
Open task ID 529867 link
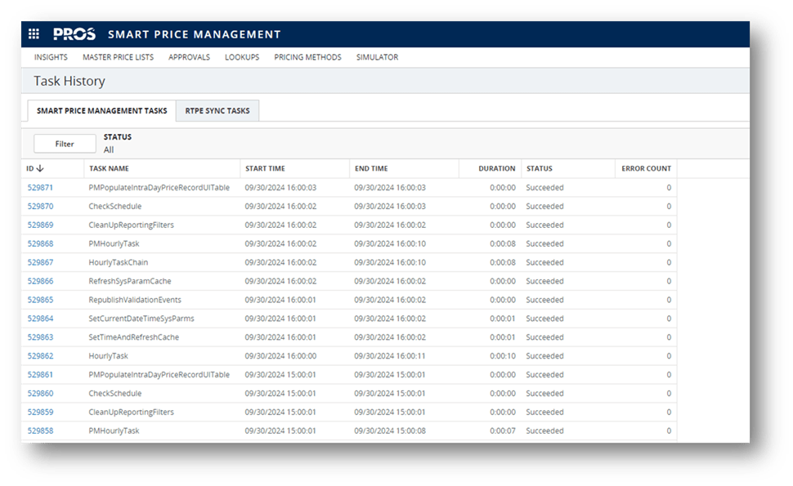coord(40,262)
